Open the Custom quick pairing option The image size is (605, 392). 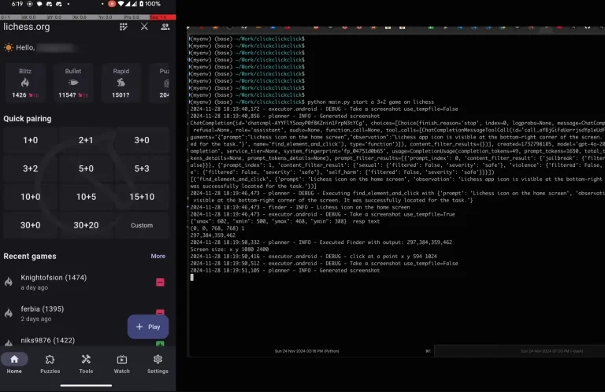point(142,225)
